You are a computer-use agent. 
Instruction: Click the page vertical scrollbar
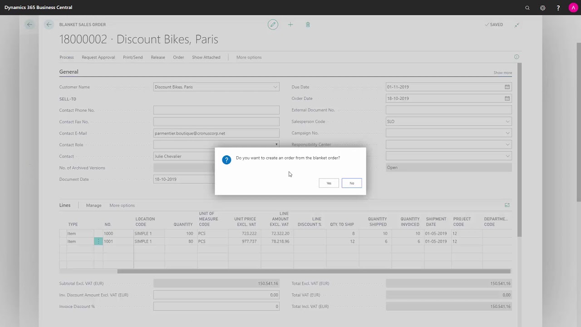pyautogui.click(x=578, y=123)
